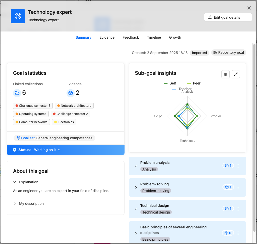Click the blue Technology expert goal icon
The width and height of the screenshot is (257, 244).
(x=18, y=16)
